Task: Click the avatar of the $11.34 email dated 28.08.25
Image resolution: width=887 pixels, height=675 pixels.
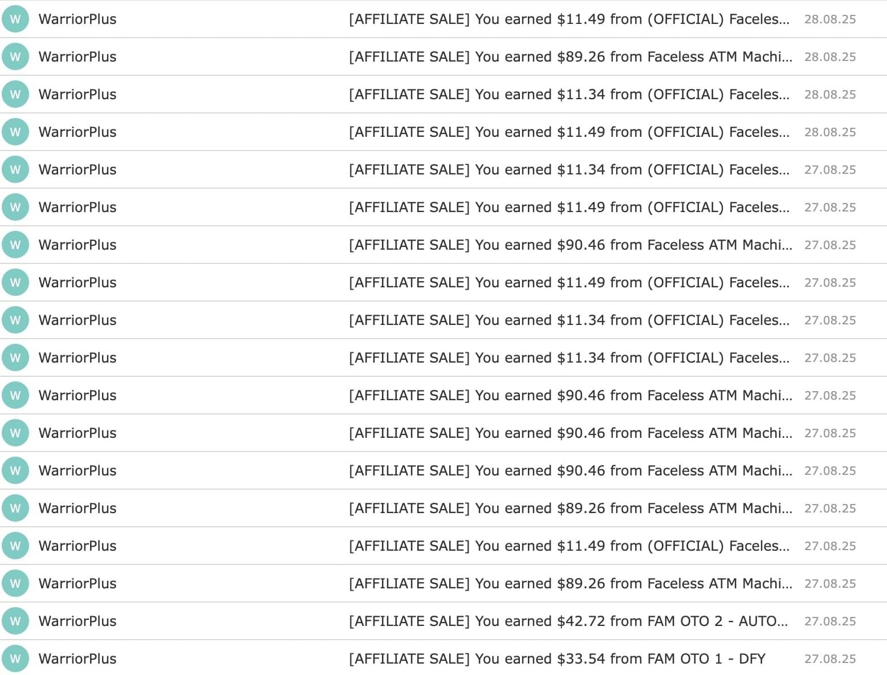Action: click(15, 94)
